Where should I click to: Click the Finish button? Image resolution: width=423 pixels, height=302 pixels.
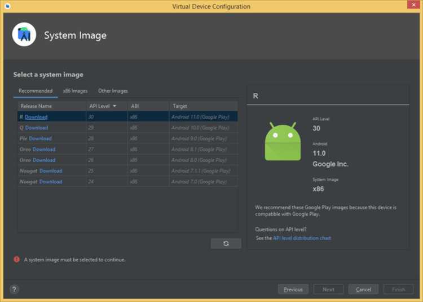pyautogui.click(x=398, y=290)
